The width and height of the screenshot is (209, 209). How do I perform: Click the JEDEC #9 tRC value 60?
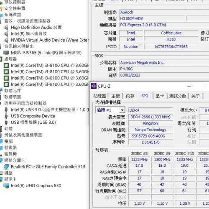tap(162, 191)
